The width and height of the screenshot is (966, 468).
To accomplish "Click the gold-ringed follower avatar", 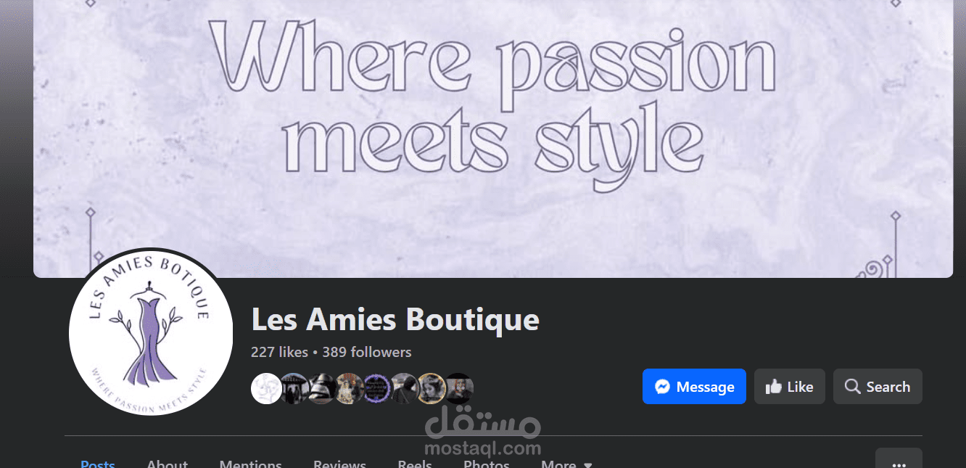I will [431, 388].
